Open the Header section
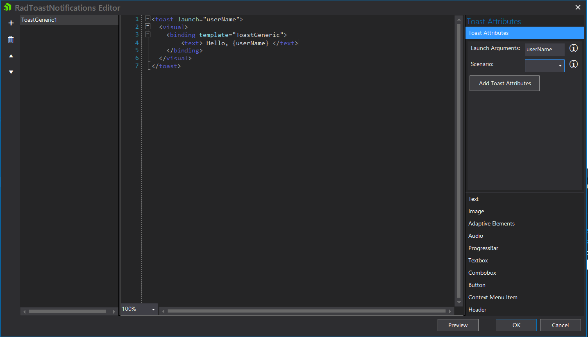588x337 pixels. 525,310
